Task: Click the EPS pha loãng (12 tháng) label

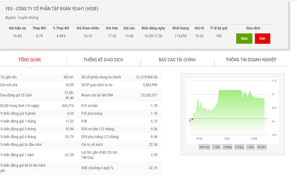Action: [100, 137]
